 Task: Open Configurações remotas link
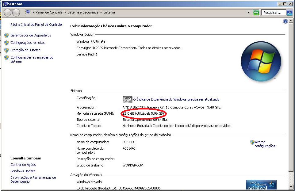tap(28, 43)
